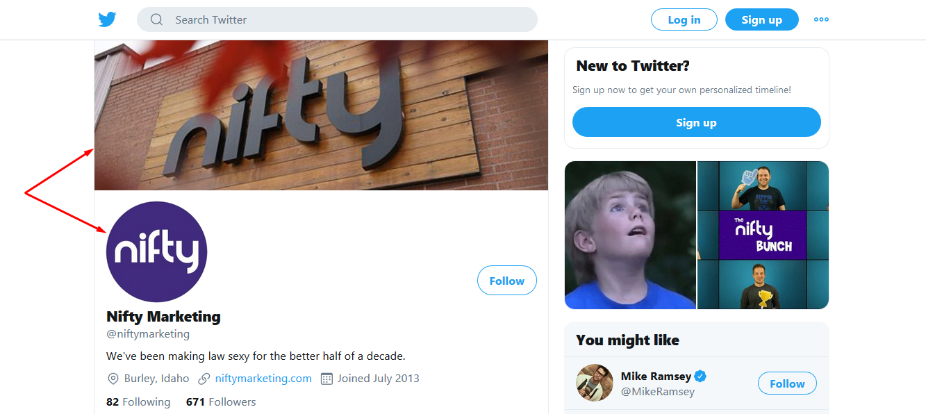Follow Mike Ramsey from suggestions

(x=786, y=383)
